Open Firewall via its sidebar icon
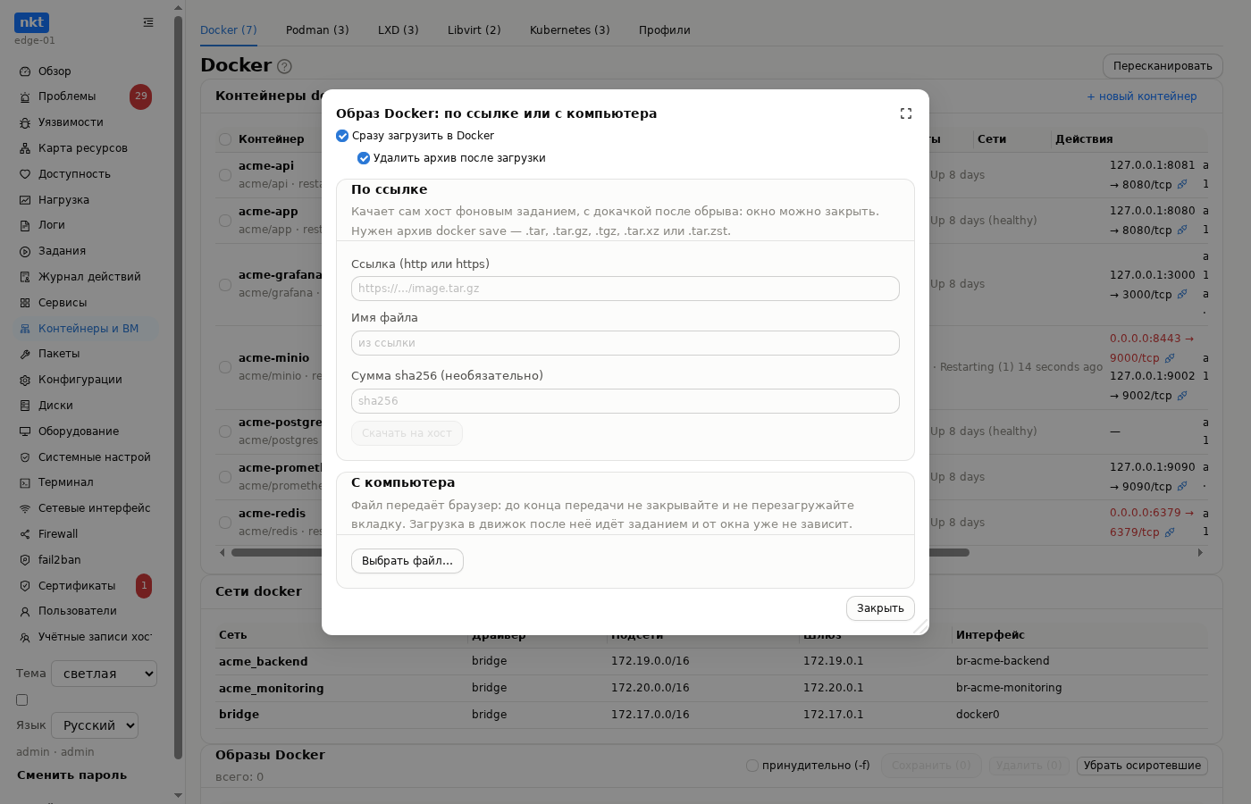Image resolution: width=1251 pixels, height=804 pixels. coord(25,534)
